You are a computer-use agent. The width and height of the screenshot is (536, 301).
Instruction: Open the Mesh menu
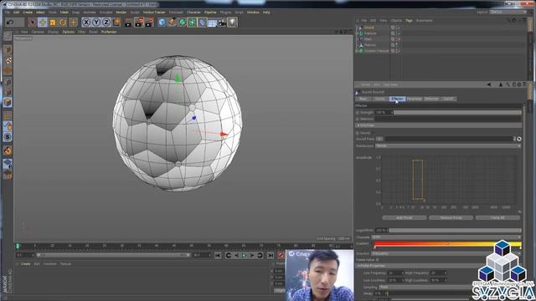click(x=64, y=12)
